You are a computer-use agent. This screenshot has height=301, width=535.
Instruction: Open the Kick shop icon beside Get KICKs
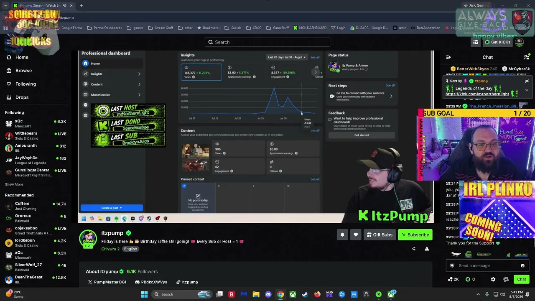tap(476, 42)
